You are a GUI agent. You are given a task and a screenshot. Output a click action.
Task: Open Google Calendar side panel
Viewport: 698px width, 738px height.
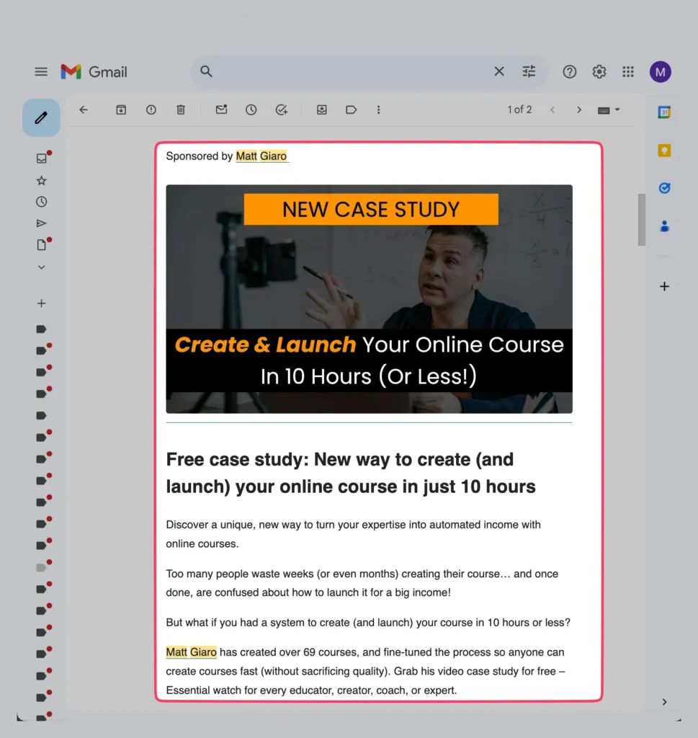tap(663, 112)
